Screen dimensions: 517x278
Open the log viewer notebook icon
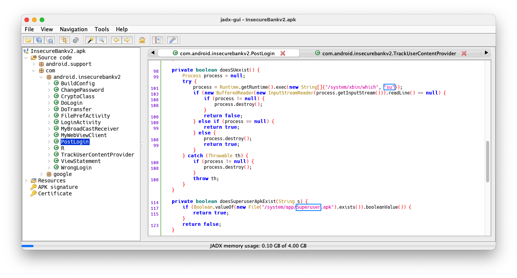[x=157, y=40]
